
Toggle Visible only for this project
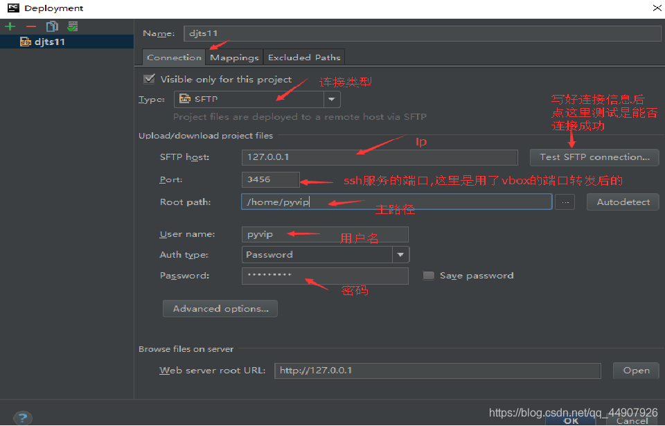[x=149, y=79]
